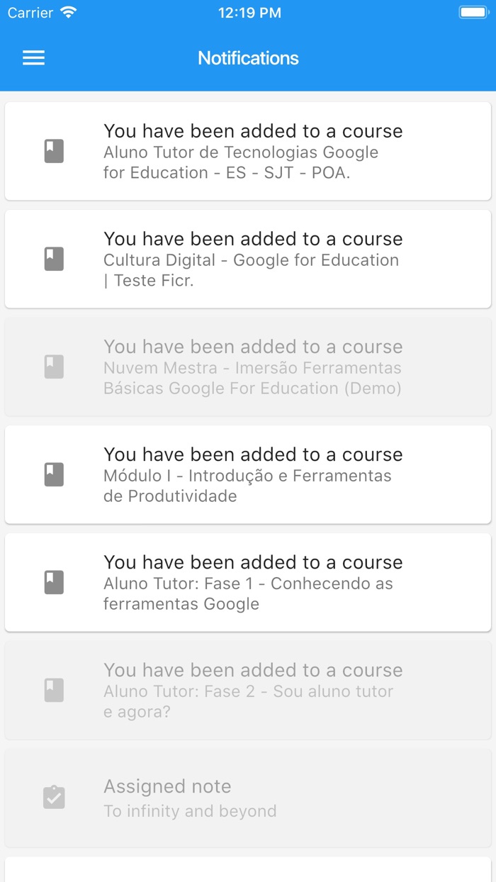Tap the Wi-Fi indicator in the status bar
Screen dimensions: 496x882
point(68,11)
